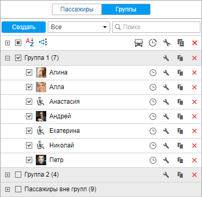Viewport: 202px width, 197px height.
Task: Open the Все filter dropdown
Action: [x=79, y=27]
